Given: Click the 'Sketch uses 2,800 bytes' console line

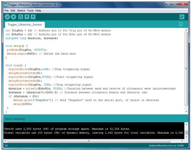Looking at the screenshot, I should click(67, 129).
